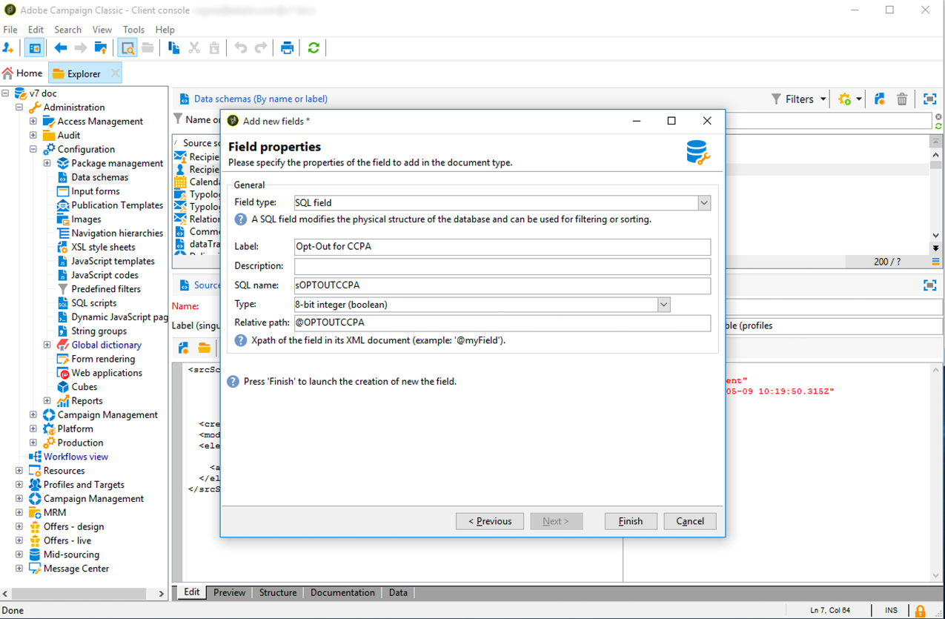Image resolution: width=945 pixels, height=619 pixels.
Task: Click the undo arrow icon
Action: 241,48
